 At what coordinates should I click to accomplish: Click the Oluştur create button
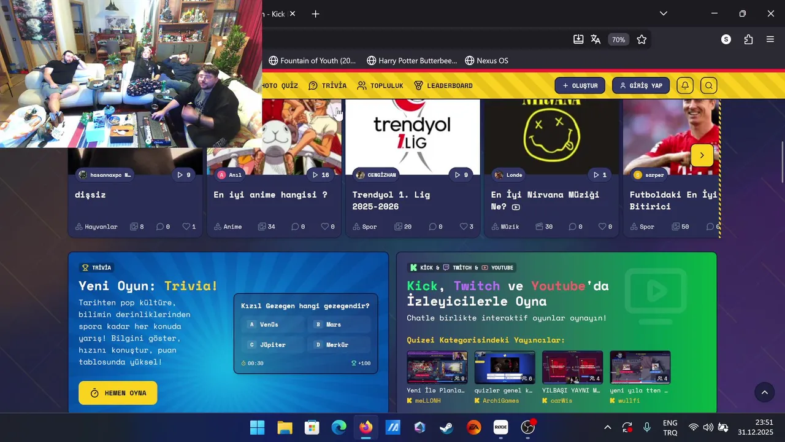pos(580,85)
